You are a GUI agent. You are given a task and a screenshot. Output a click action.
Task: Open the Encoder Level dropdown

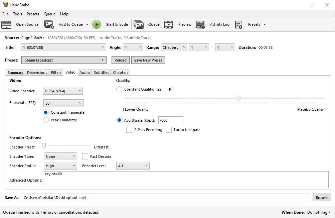tap(133, 166)
